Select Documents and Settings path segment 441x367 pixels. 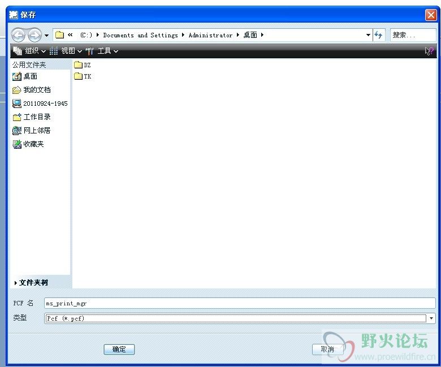coord(140,35)
